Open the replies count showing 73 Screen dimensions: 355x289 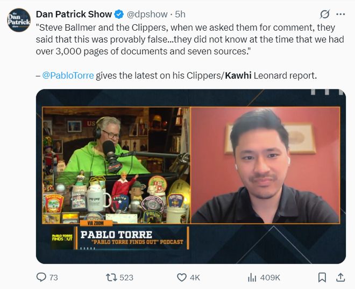(54, 278)
